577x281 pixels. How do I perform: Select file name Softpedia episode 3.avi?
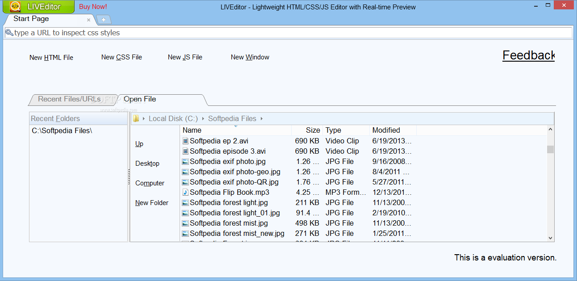click(228, 151)
